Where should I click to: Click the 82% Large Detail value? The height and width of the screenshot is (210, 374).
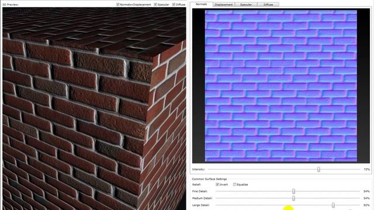click(x=366, y=205)
